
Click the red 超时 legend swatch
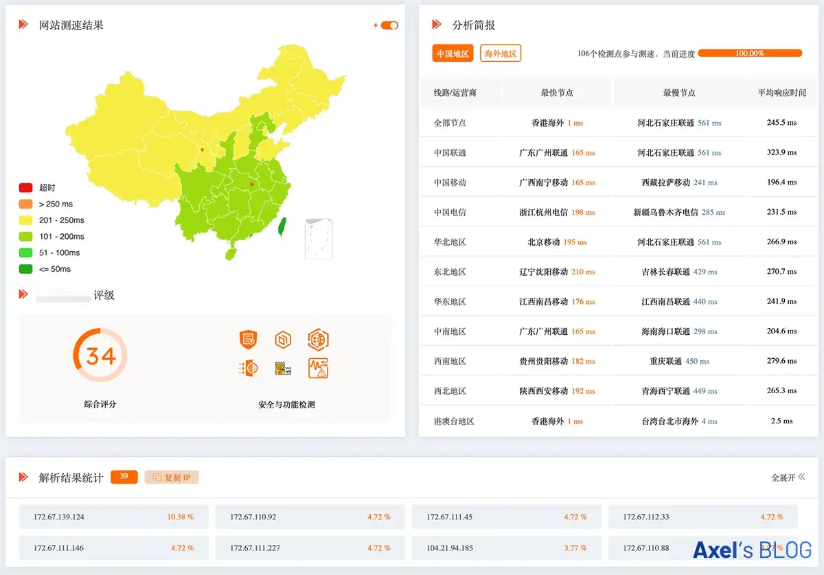coord(25,187)
